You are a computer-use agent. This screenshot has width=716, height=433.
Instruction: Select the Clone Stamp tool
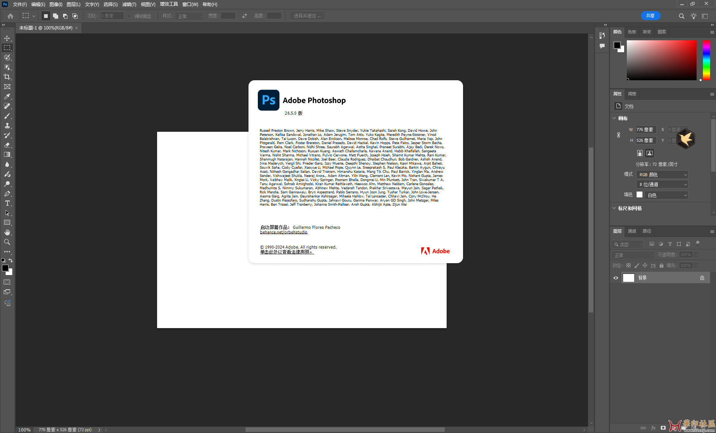[x=7, y=125]
